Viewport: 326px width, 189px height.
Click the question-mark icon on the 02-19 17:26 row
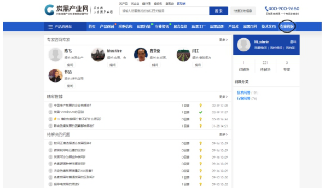coord(201,106)
